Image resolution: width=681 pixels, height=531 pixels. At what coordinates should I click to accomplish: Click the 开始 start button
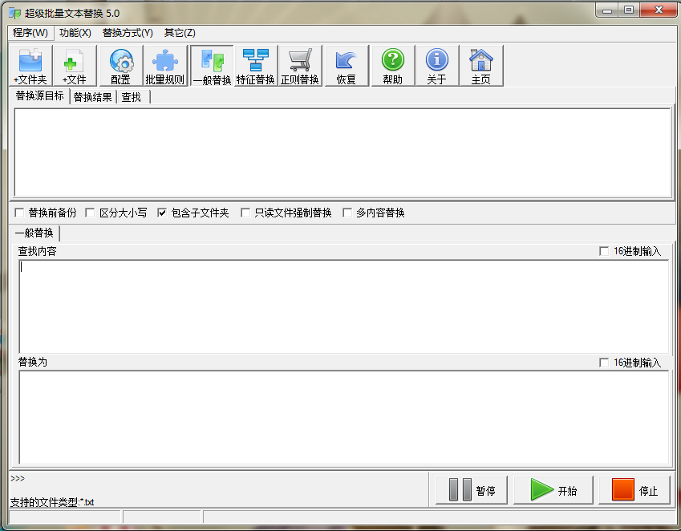[x=553, y=491]
